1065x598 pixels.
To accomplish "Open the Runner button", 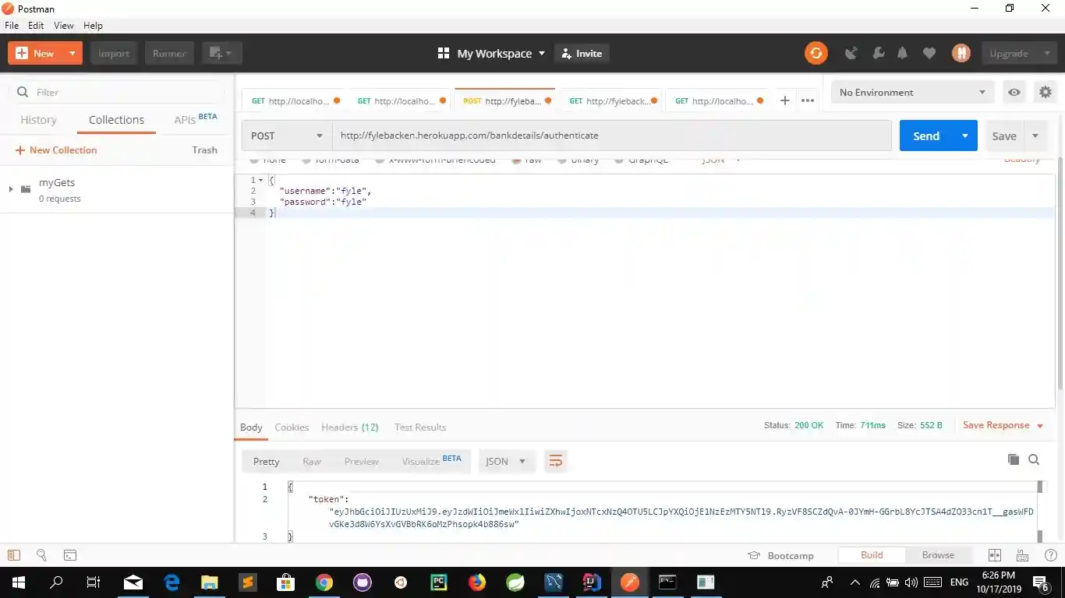I will 168,53.
